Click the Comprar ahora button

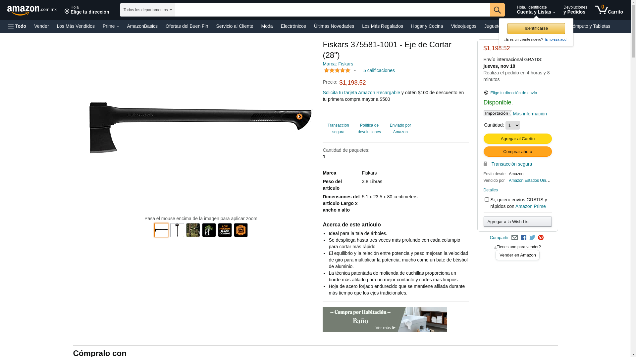[517, 151]
